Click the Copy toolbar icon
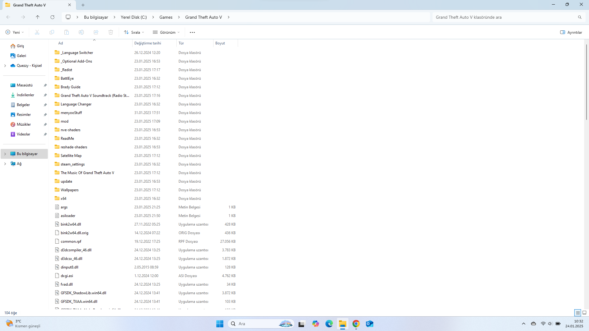This screenshot has width=589, height=331. [x=52, y=32]
